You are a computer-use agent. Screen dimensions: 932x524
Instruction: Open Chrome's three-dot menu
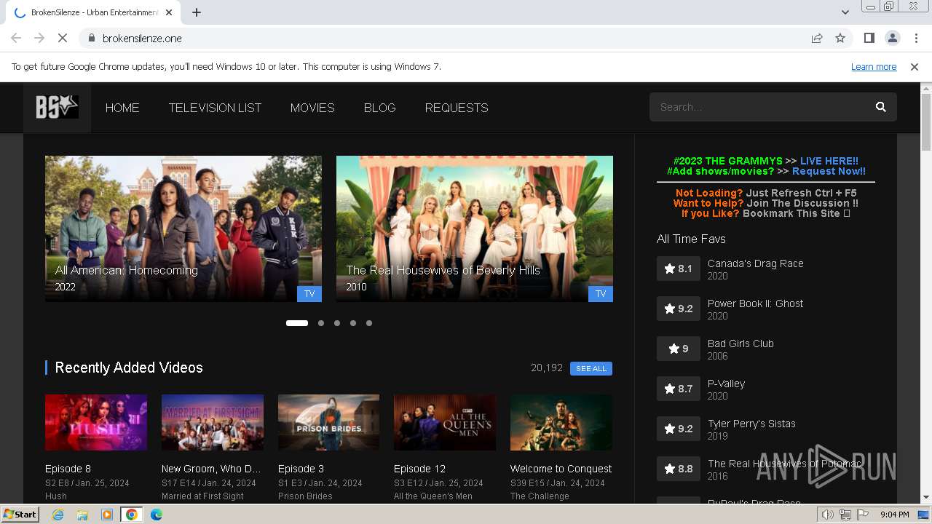coord(915,38)
